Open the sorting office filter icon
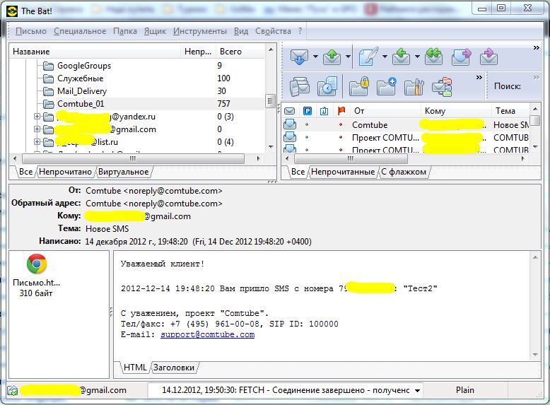Screen dimensions: 550x405 point(442,86)
